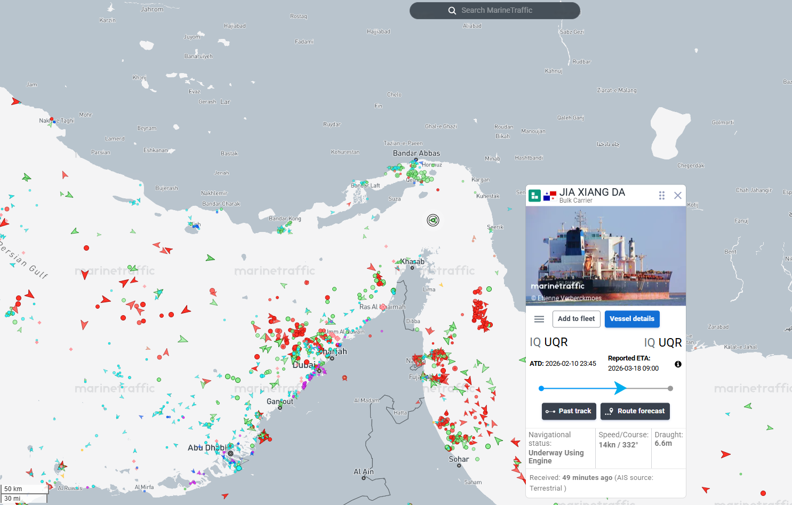Click the departure port code IQ UQR
792x505 pixels.
click(548, 342)
